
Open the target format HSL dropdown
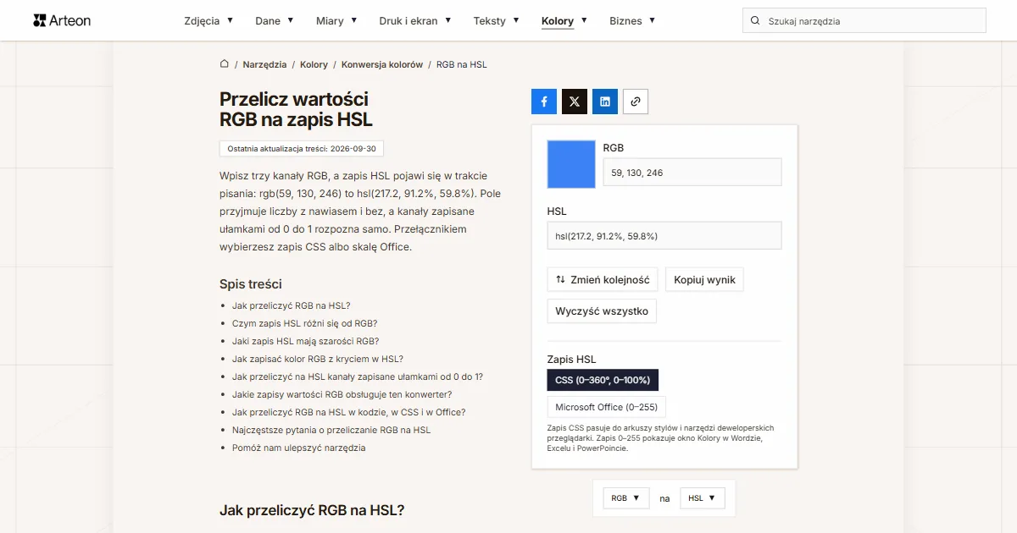[x=703, y=498]
